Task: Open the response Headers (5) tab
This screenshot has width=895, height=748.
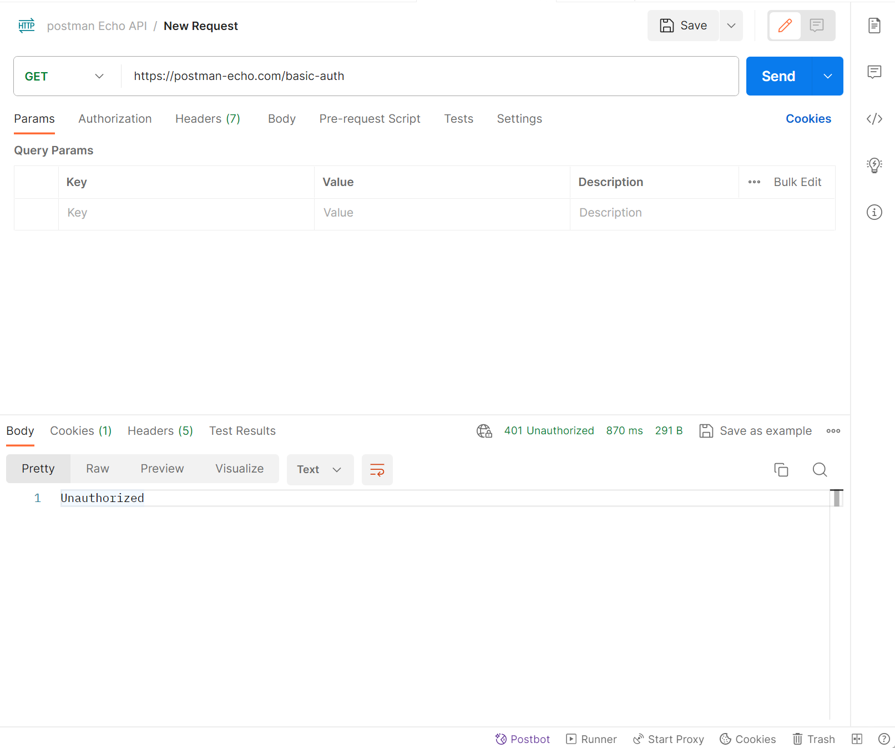Action: pyautogui.click(x=160, y=431)
